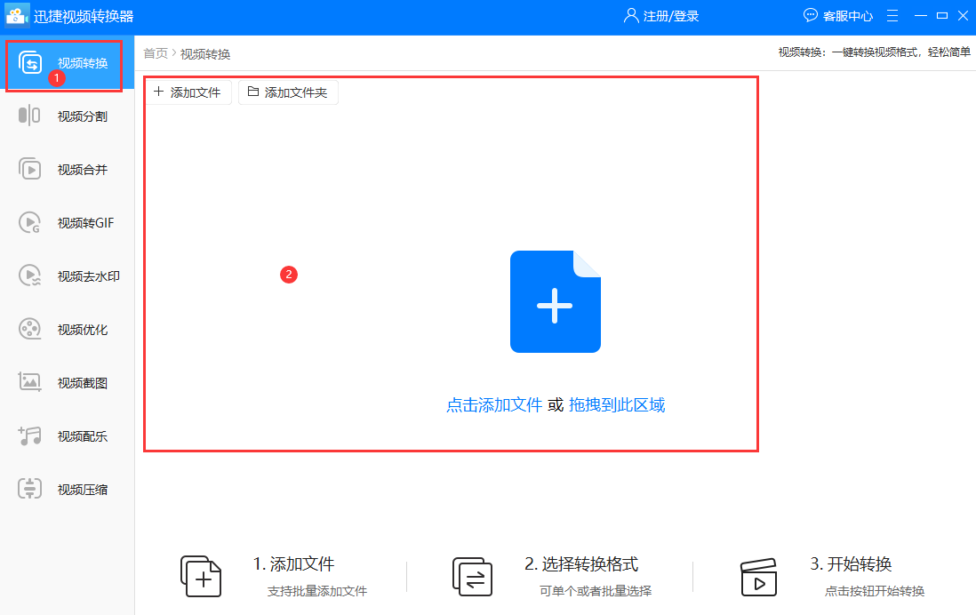The height and width of the screenshot is (615, 976).
Task: Minimize the window
Action: point(921,16)
